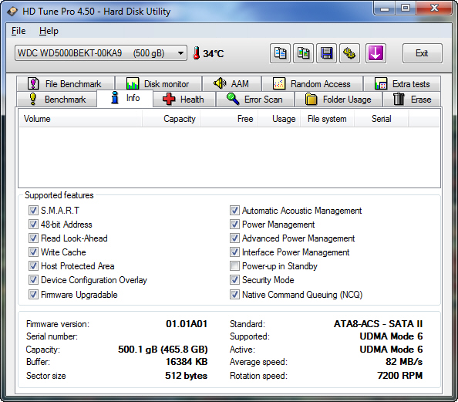
Task: Open the Folder Usage tab
Action: [x=338, y=100]
